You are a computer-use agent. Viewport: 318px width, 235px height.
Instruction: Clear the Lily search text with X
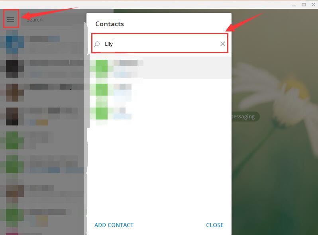point(222,44)
